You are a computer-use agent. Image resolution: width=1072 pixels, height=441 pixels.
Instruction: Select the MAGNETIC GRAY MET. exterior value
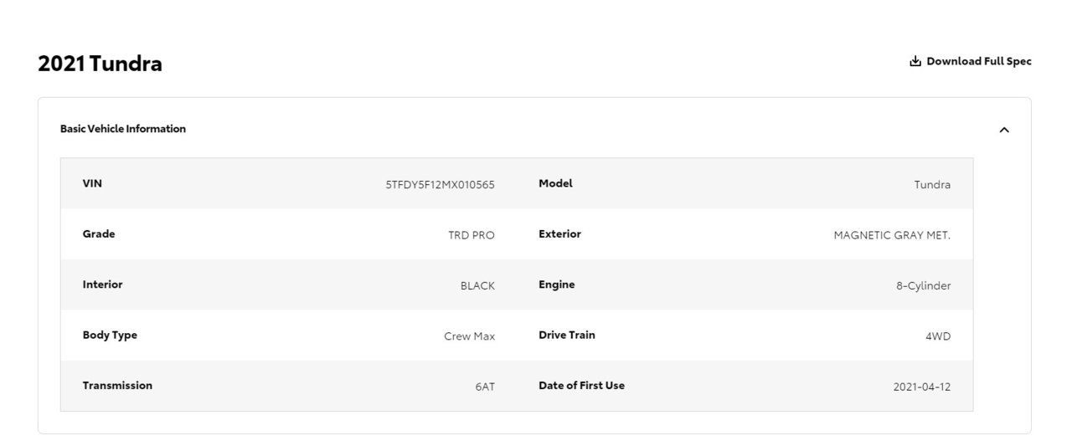click(892, 235)
